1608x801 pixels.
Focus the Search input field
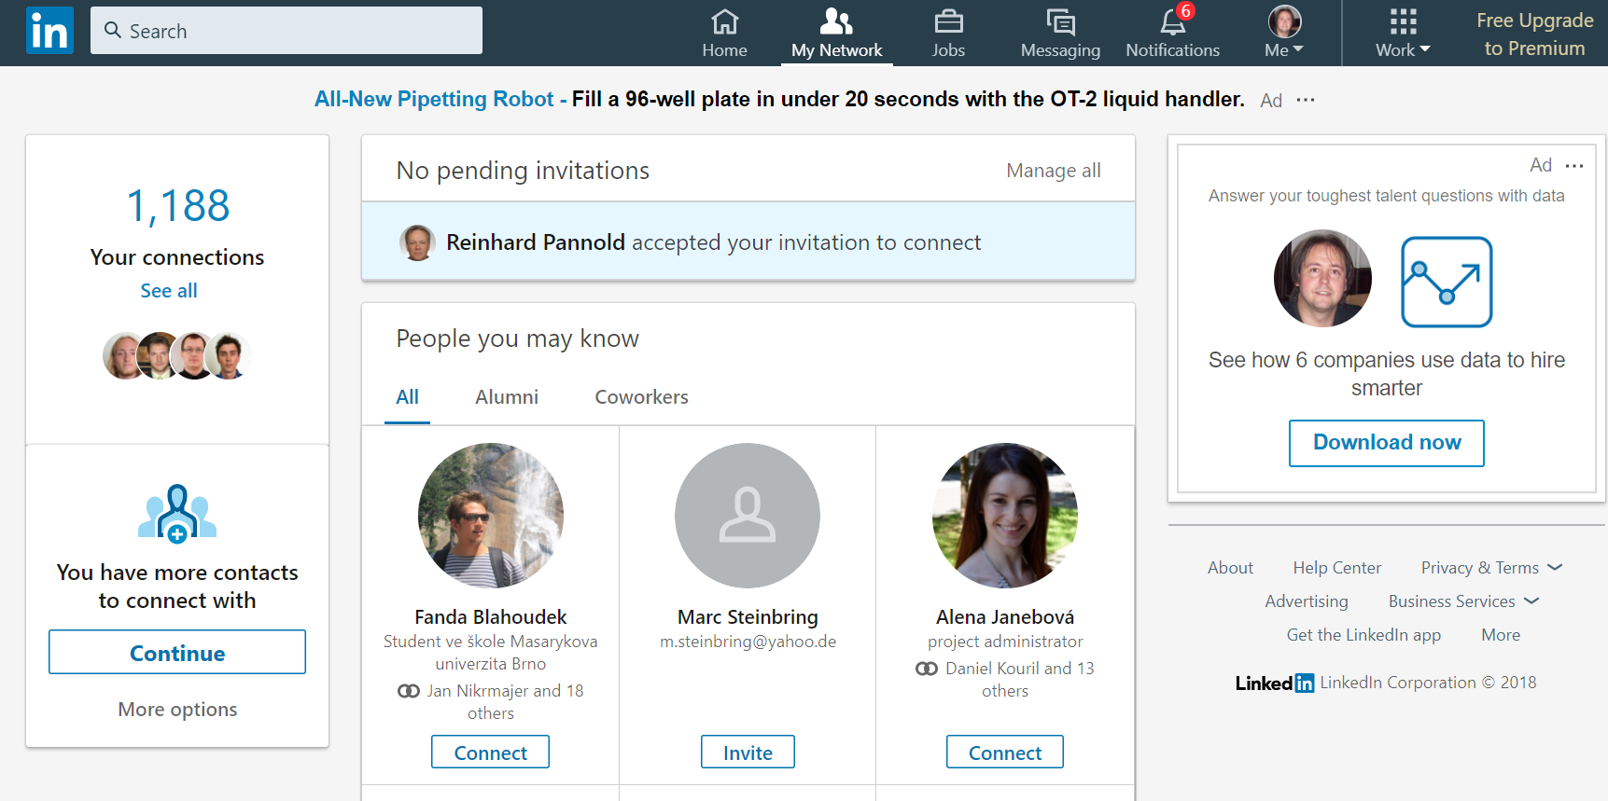tap(287, 31)
